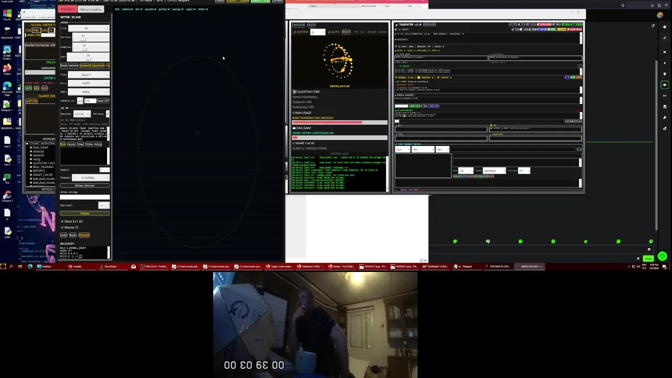Open the WIRE dropdown

pyautogui.click(x=89, y=92)
